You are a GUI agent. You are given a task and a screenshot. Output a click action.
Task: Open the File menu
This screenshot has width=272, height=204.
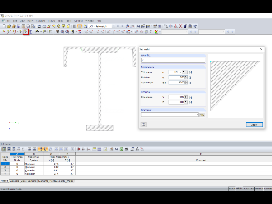9,21
